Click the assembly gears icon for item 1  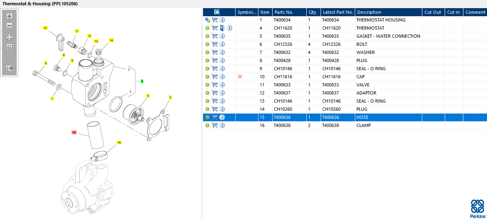(x=207, y=20)
